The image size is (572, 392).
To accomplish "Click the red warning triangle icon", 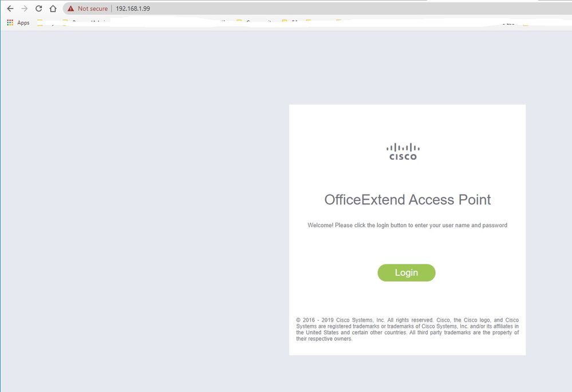I will point(71,9).
